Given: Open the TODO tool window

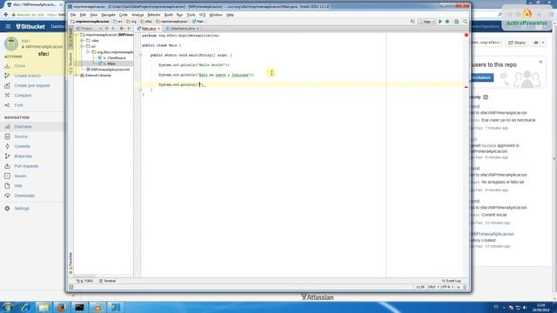Looking at the screenshot, I should pyautogui.click(x=84, y=281).
